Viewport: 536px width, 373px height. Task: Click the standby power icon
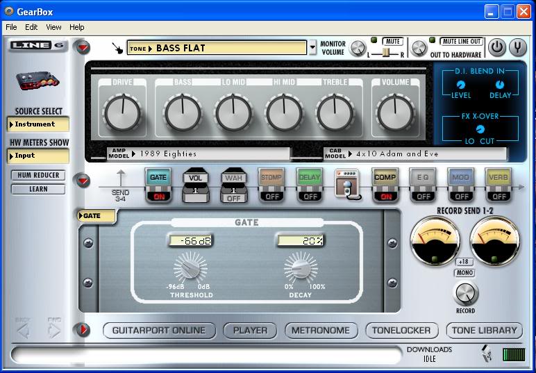496,47
